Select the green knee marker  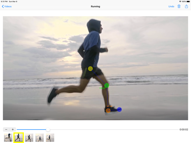107,85
